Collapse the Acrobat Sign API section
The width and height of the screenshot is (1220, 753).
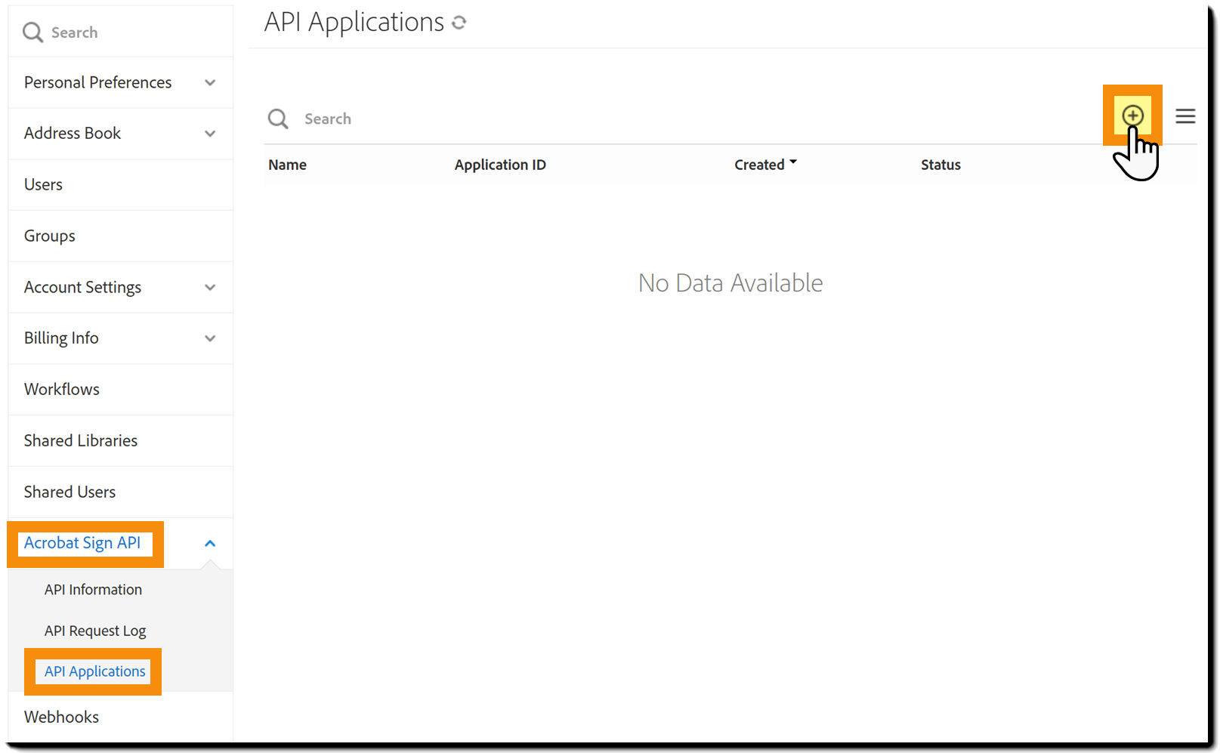pos(210,542)
